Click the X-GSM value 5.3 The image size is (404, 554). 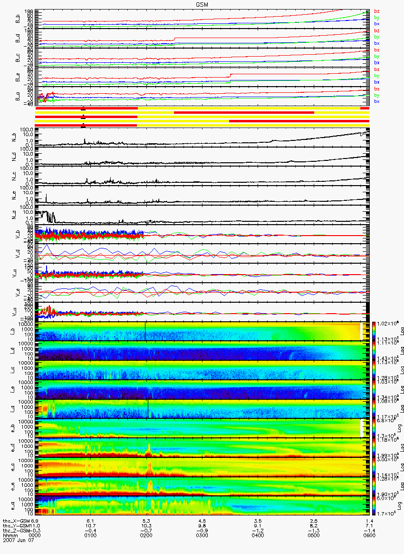click(x=146, y=521)
